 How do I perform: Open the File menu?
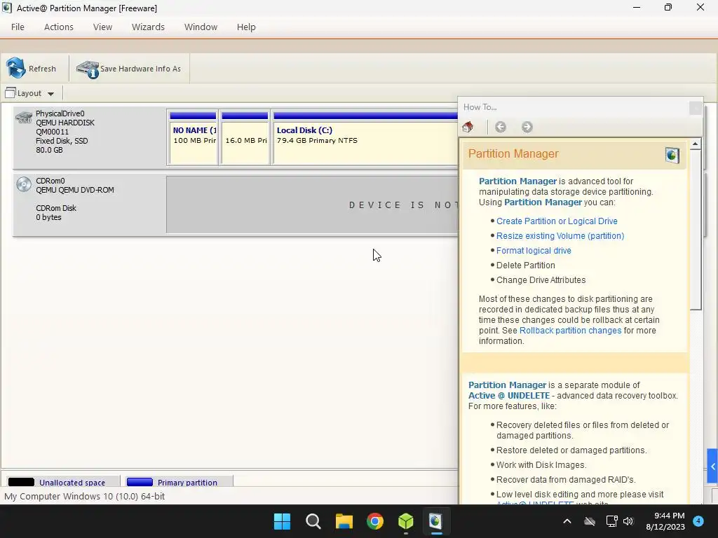[x=18, y=27]
